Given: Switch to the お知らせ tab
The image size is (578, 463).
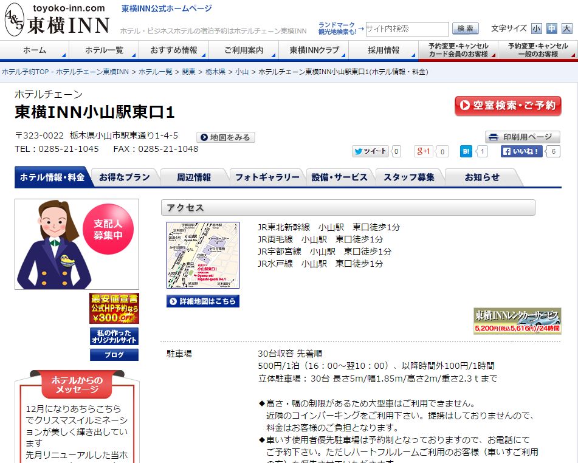Looking at the screenshot, I should pos(482,177).
